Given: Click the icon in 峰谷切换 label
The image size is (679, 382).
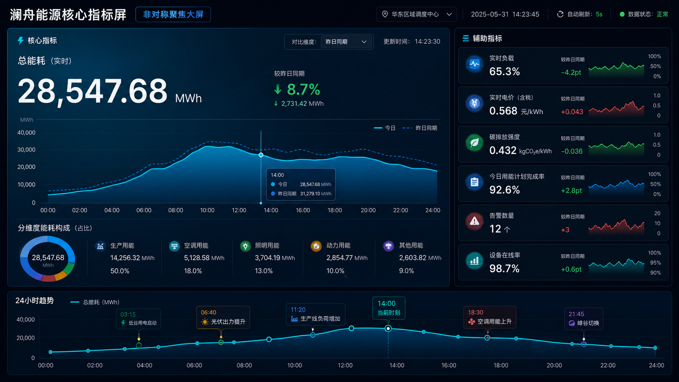Looking at the screenshot, I should tap(572, 323).
